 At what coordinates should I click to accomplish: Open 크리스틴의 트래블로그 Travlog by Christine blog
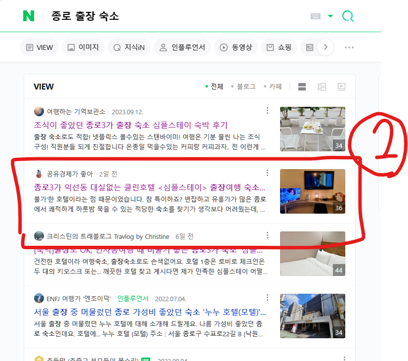pyautogui.click(x=108, y=236)
